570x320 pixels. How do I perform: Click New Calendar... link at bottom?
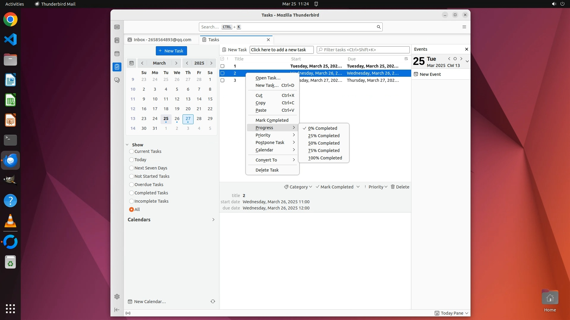pos(150,302)
